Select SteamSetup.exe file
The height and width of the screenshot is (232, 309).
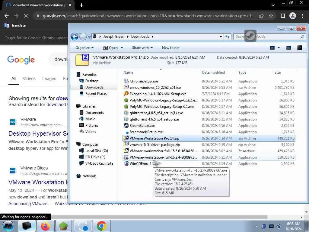click(x=142, y=125)
